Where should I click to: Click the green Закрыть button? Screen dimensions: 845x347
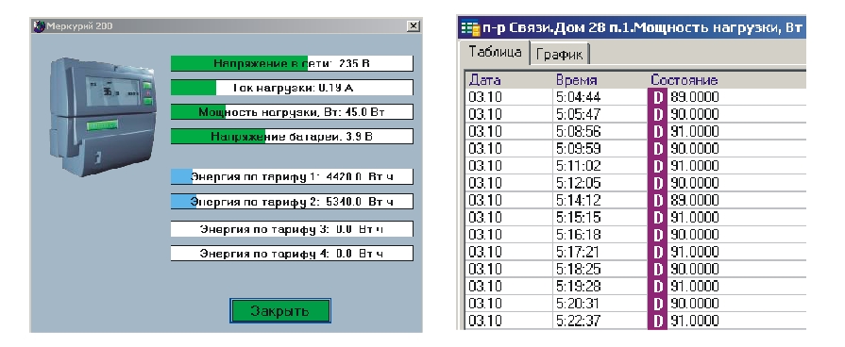pos(279,311)
